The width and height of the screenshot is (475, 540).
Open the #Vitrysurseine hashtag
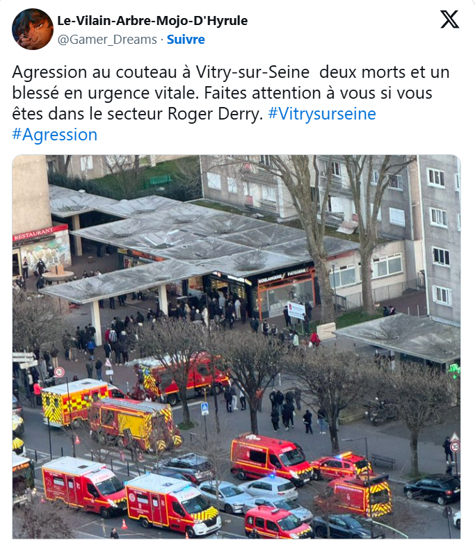(322, 114)
